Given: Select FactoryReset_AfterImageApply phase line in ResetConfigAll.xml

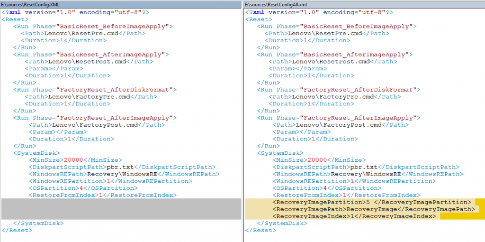Looking at the screenshot, I should coord(339,118).
